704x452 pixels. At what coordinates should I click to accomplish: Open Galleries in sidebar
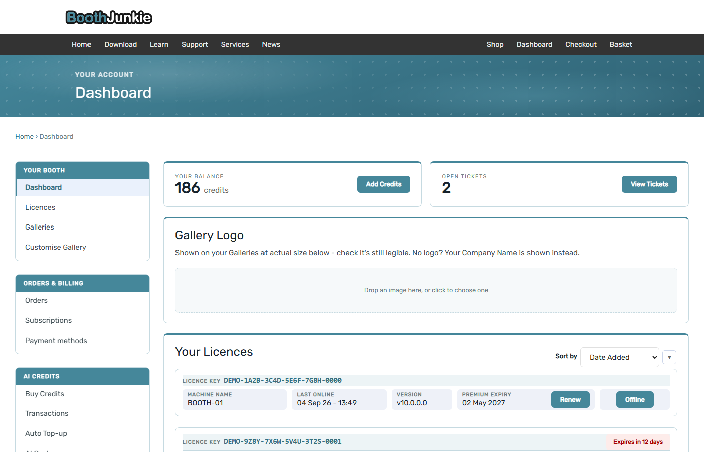[82, 227]
